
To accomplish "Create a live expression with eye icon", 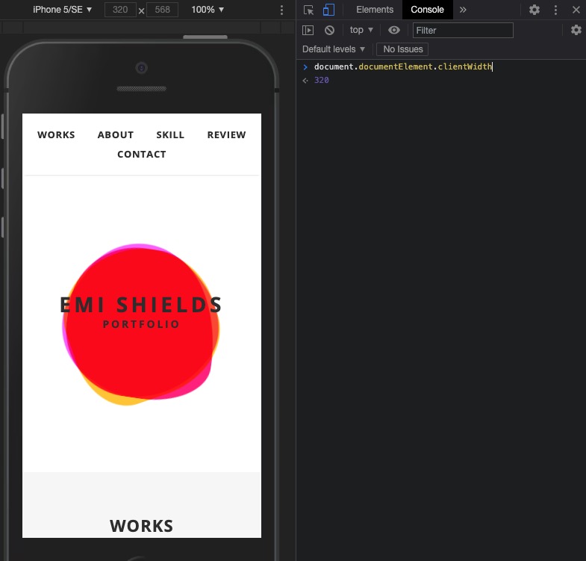I will (x=394, y=30).
